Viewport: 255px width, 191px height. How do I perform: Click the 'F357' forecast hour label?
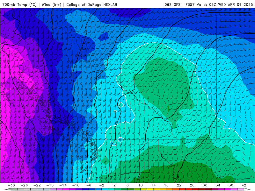tap(190, 4)
